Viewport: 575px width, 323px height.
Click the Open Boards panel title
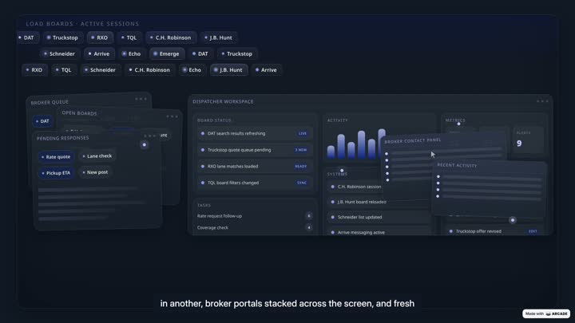click(79, 113)
